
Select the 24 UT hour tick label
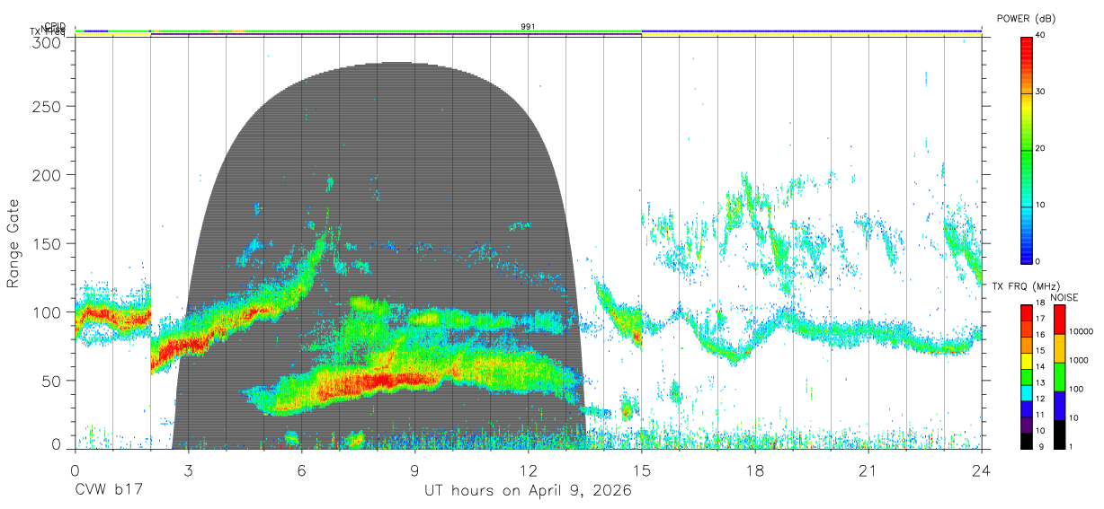(982, 470)
